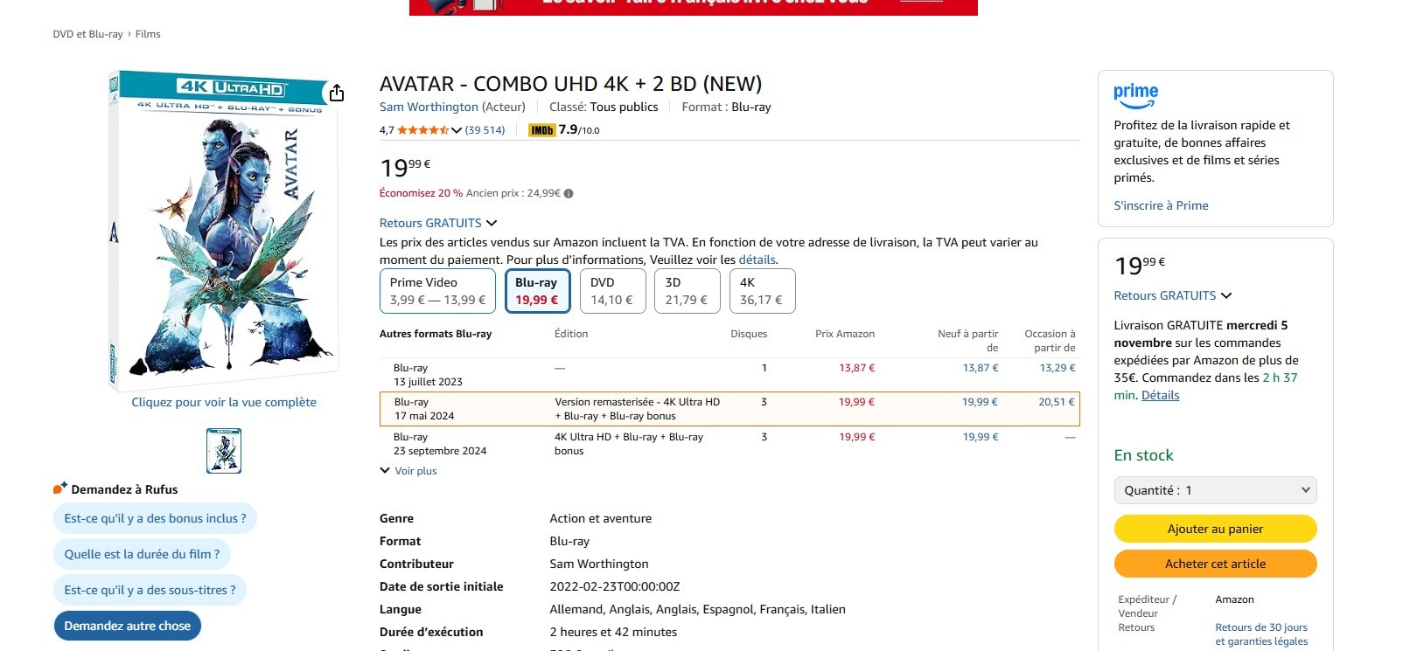Choose the 3D format option
This screenshot has width=1410, height=651.
click(x=687, y=291)
